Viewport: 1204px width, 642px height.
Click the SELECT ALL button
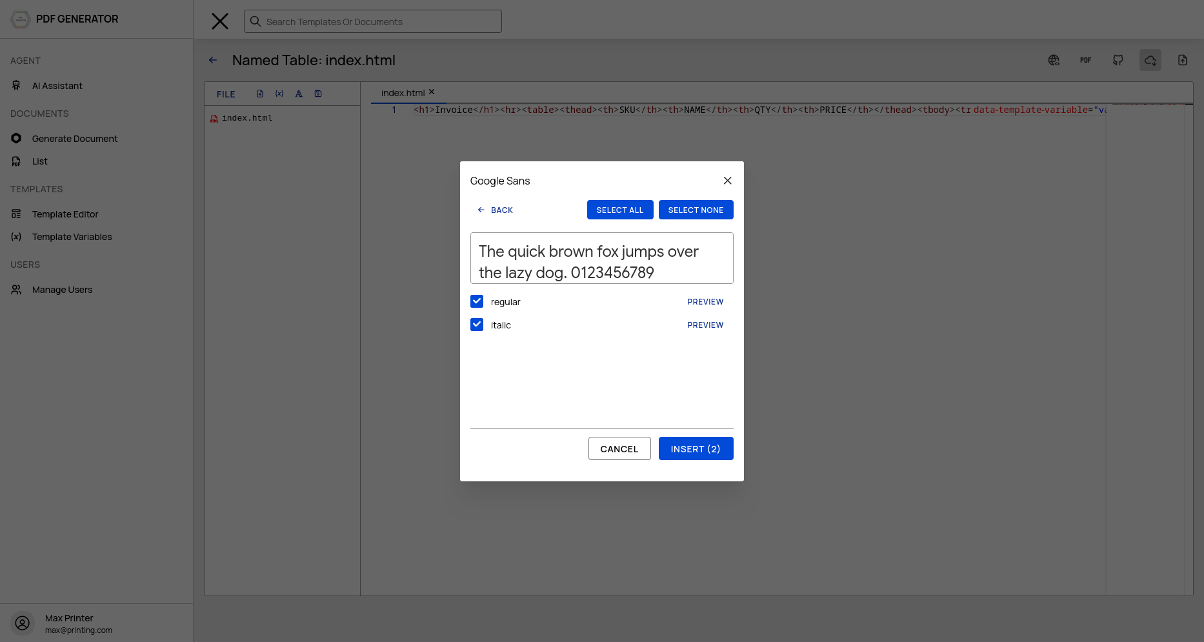coord(620,210)
